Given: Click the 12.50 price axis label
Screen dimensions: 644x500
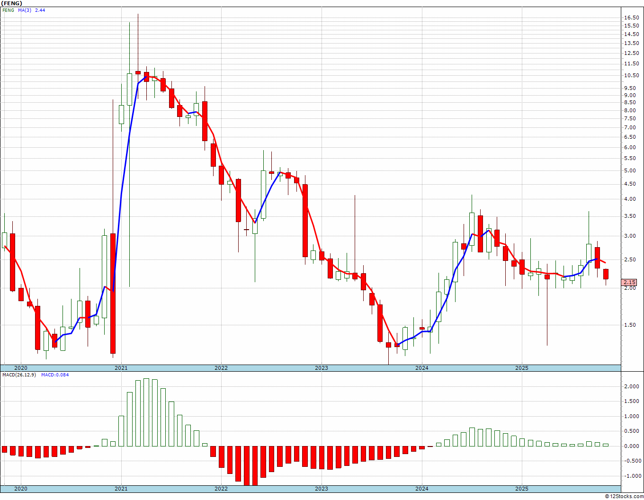Looking at the screenshot, I should click(x=631, y=53).
